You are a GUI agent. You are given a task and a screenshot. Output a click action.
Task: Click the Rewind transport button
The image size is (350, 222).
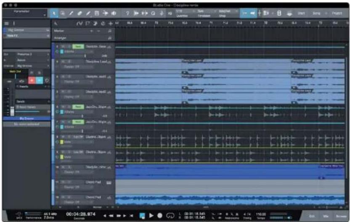point(111,216)
